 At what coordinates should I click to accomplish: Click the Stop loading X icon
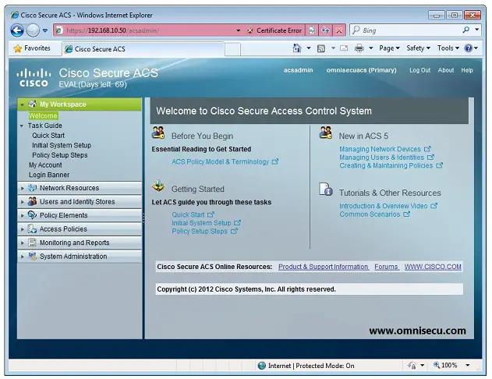[339, 30]
